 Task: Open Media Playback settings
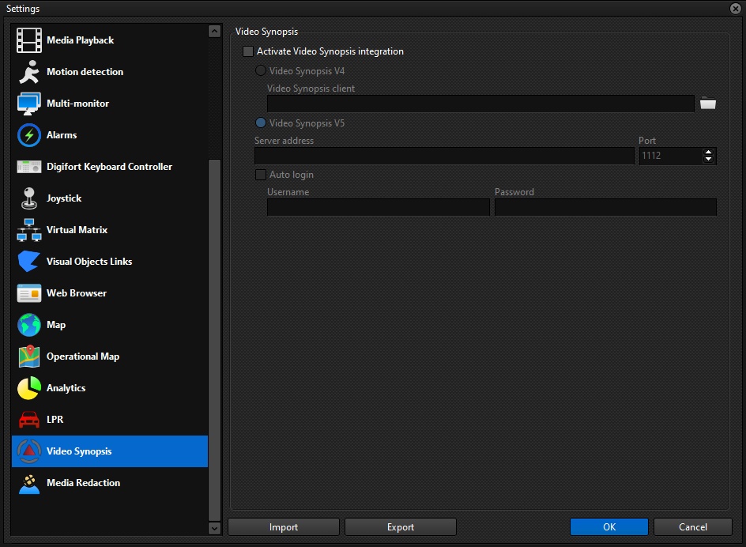point(109,40)
